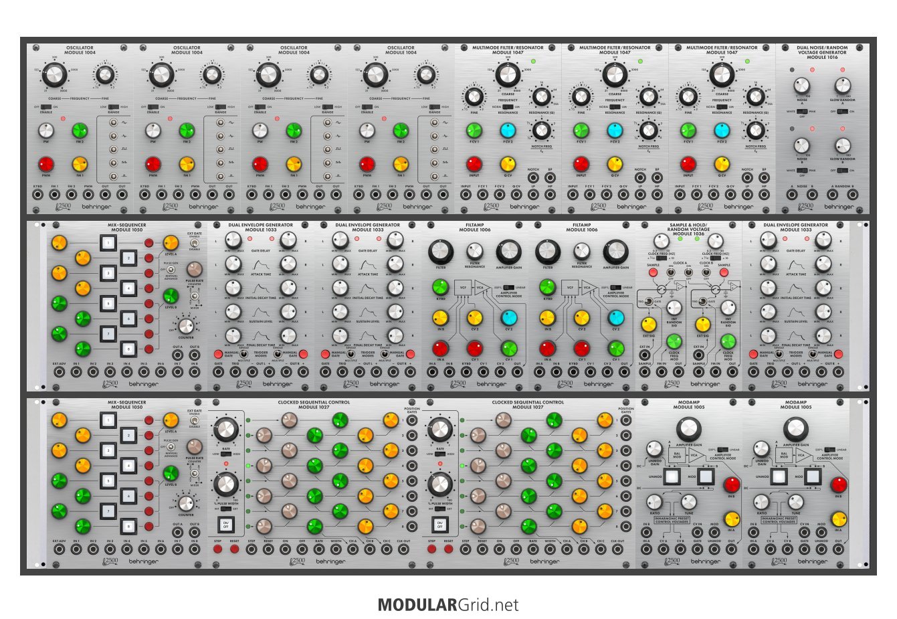Click the left red SAMPLE button on Sample & Hold Module 1036
This screenshot has height=619, width=897.
pyautogui.click(x=654, y=272)
